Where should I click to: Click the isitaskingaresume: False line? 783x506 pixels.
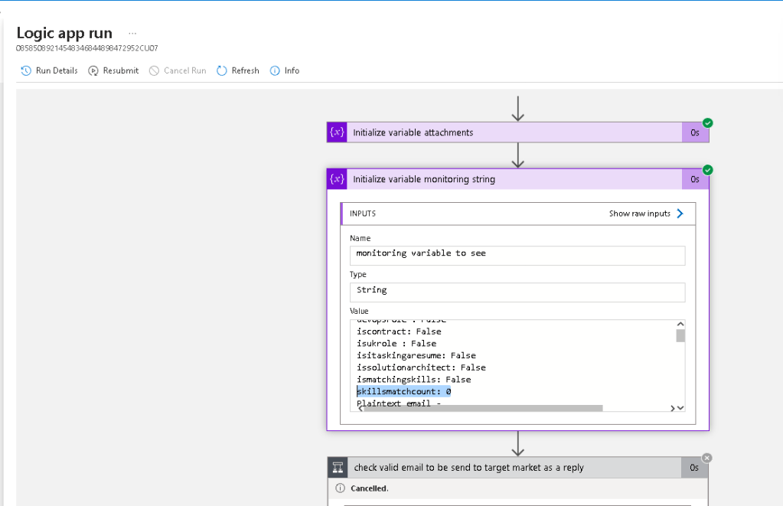tap(416, 355)
